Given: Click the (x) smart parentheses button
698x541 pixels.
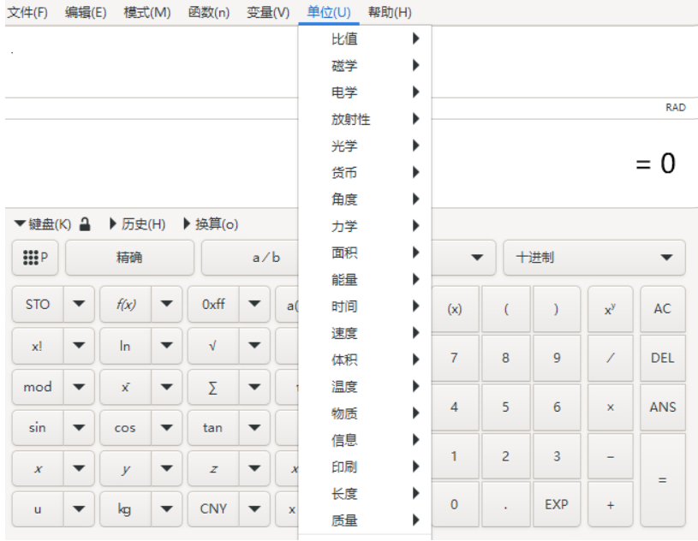Looking at the screenshot, I should coord(455,309).
